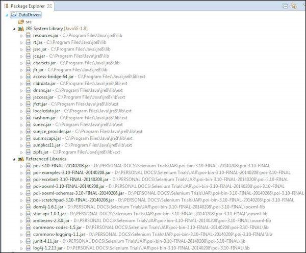Image resolution: width=306 pixels, height=253 pixels.
Task: Click the junit-4.11.jar jar icon
Action: click(x=28, y=241)
